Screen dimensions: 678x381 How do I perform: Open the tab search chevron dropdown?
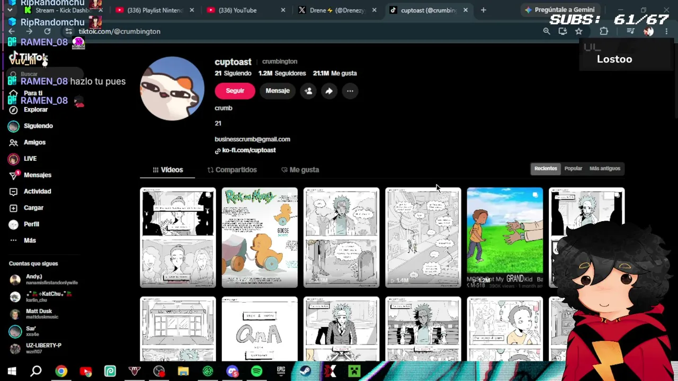pos(10,10)
